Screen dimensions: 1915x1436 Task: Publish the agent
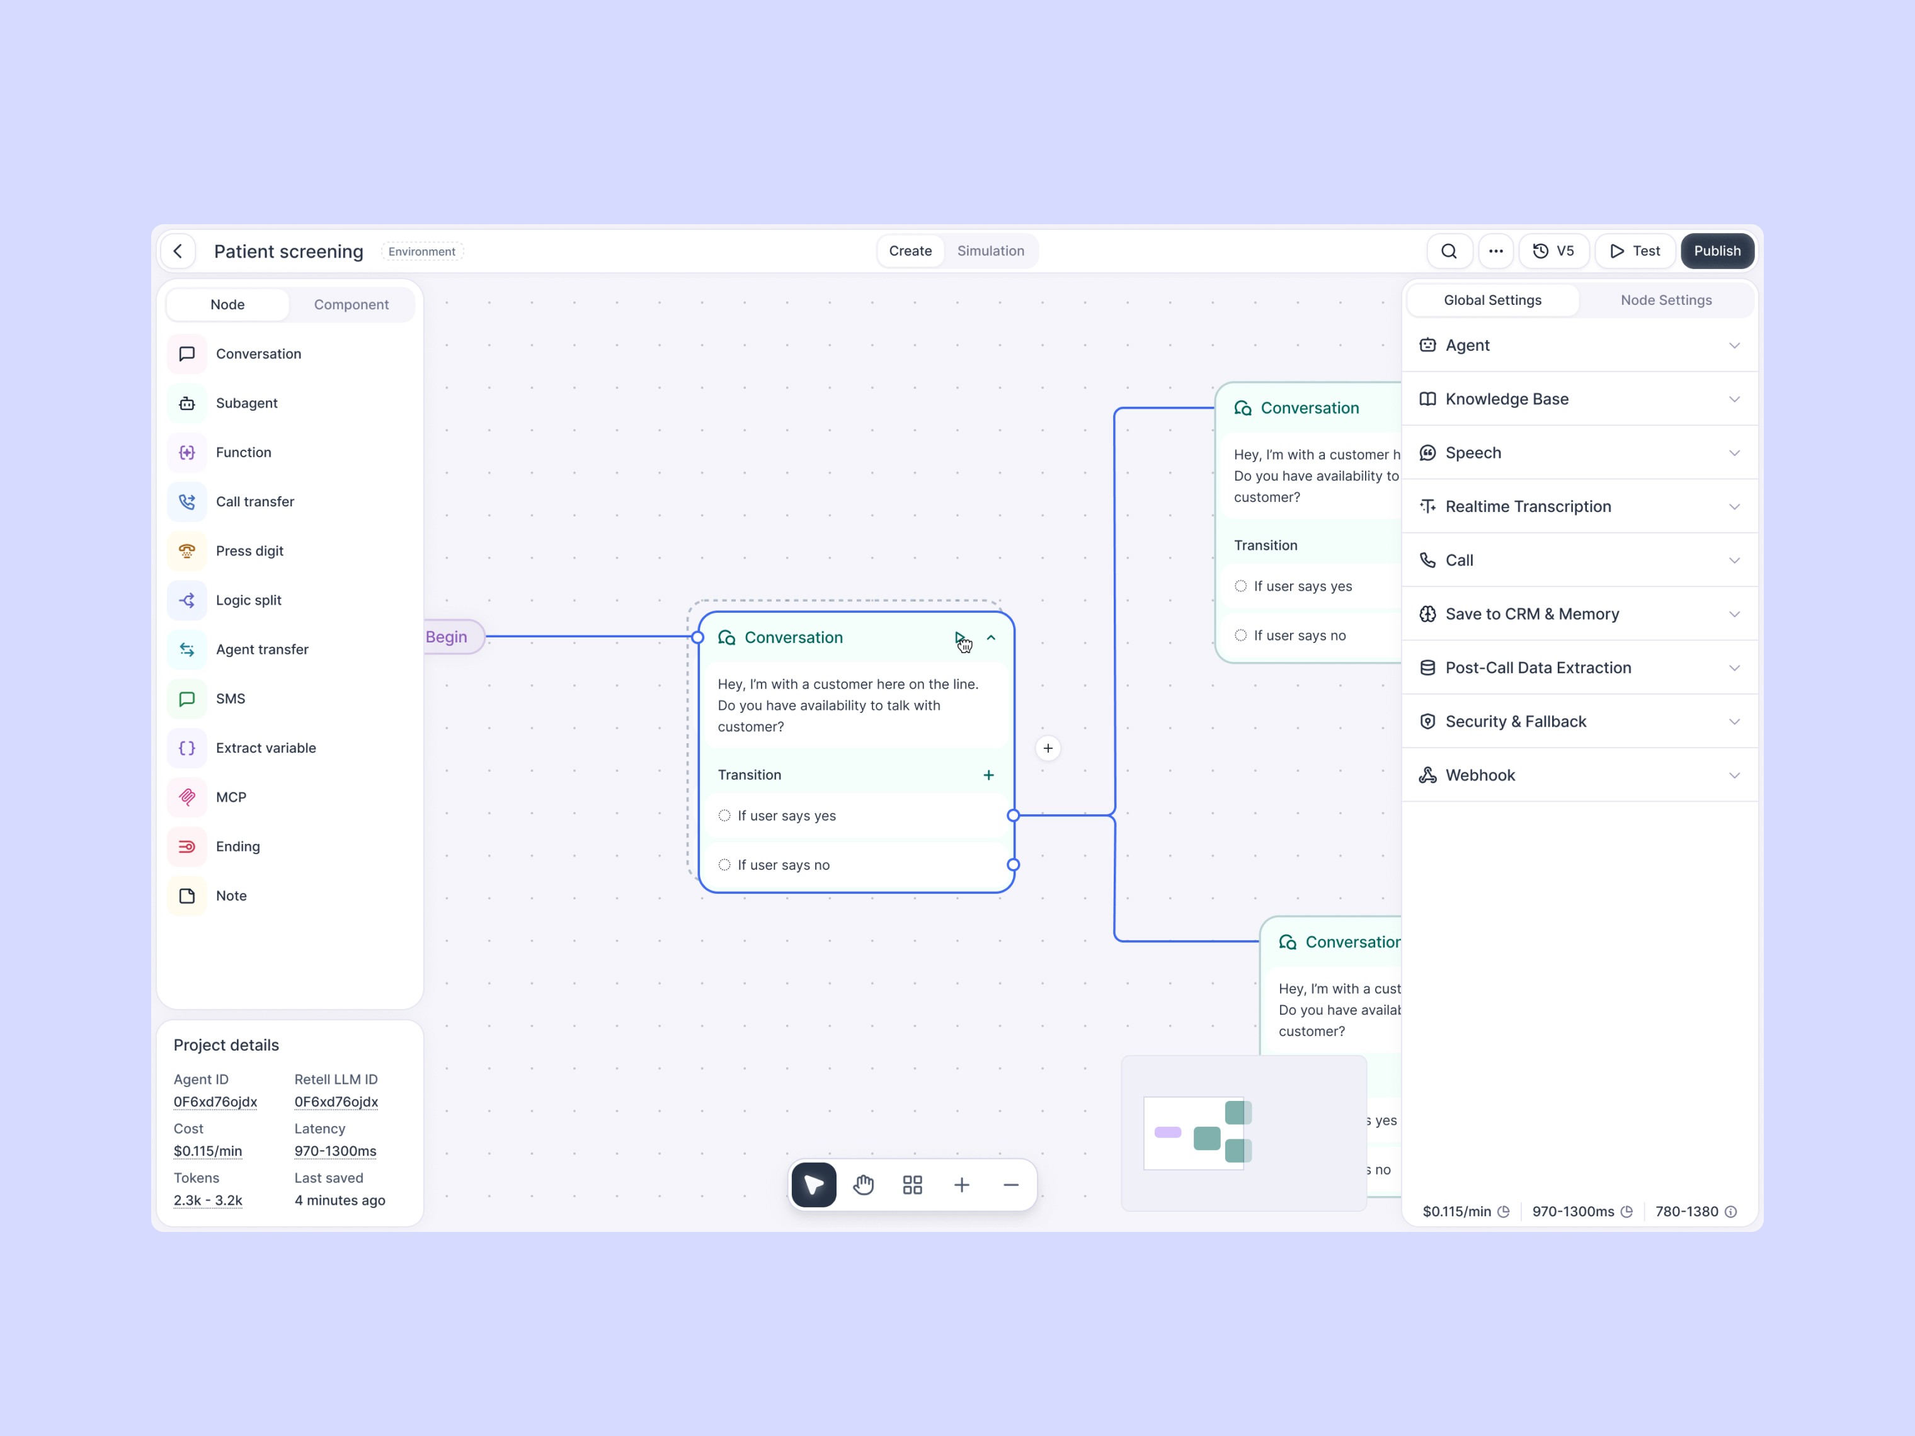tap(1718, 252)
